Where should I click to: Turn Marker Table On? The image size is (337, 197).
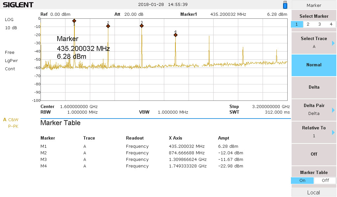click(302, 181)
